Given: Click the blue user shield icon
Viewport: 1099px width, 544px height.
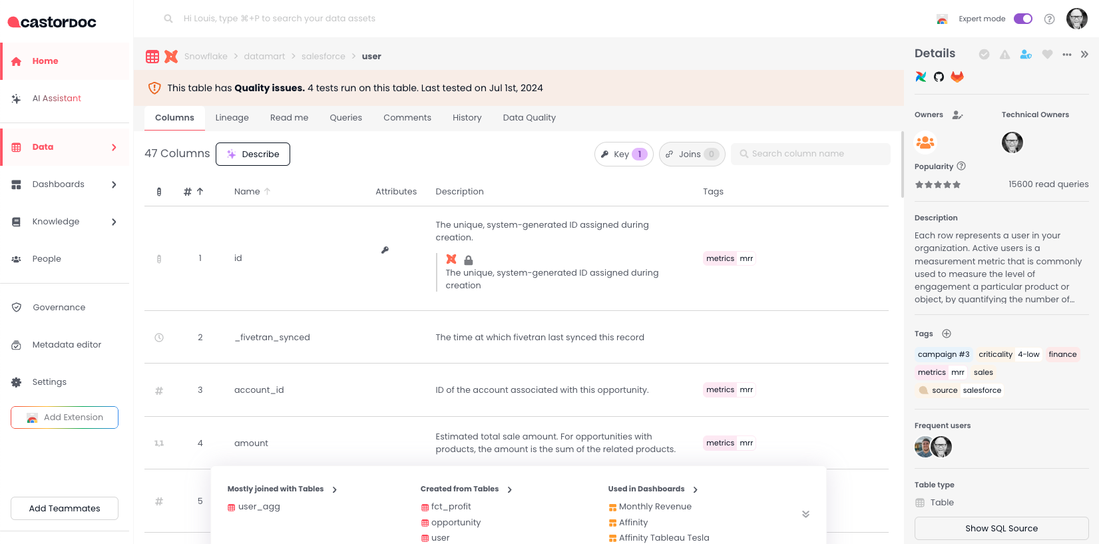Looking at the screenshot, I should coord(1026,55).
